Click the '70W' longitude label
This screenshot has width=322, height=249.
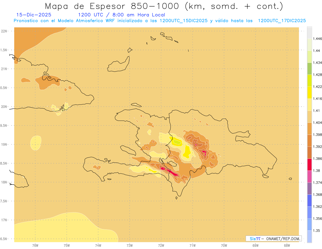(x=224, y=246)
